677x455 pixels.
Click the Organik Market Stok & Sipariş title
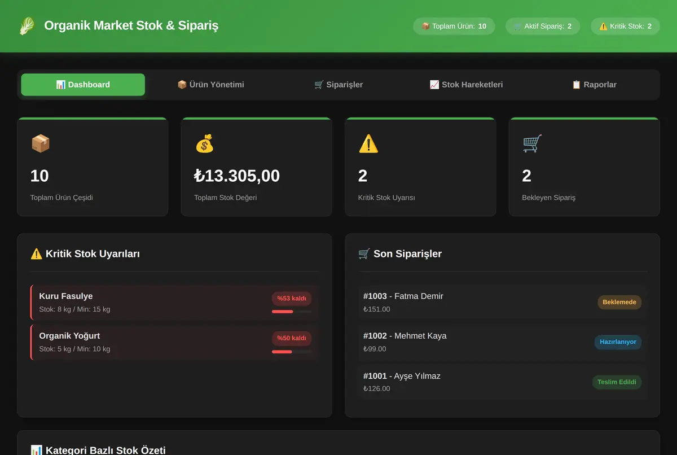tap(131, 26)
